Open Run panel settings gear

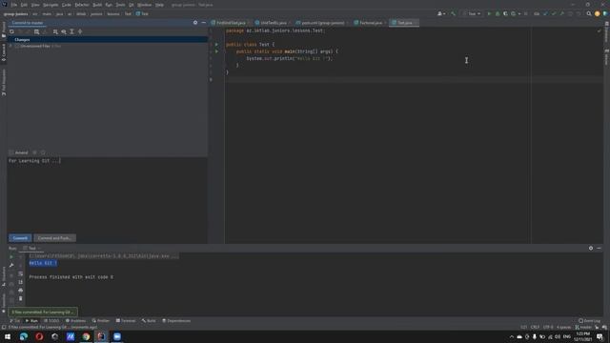click(x=591, y=248)
